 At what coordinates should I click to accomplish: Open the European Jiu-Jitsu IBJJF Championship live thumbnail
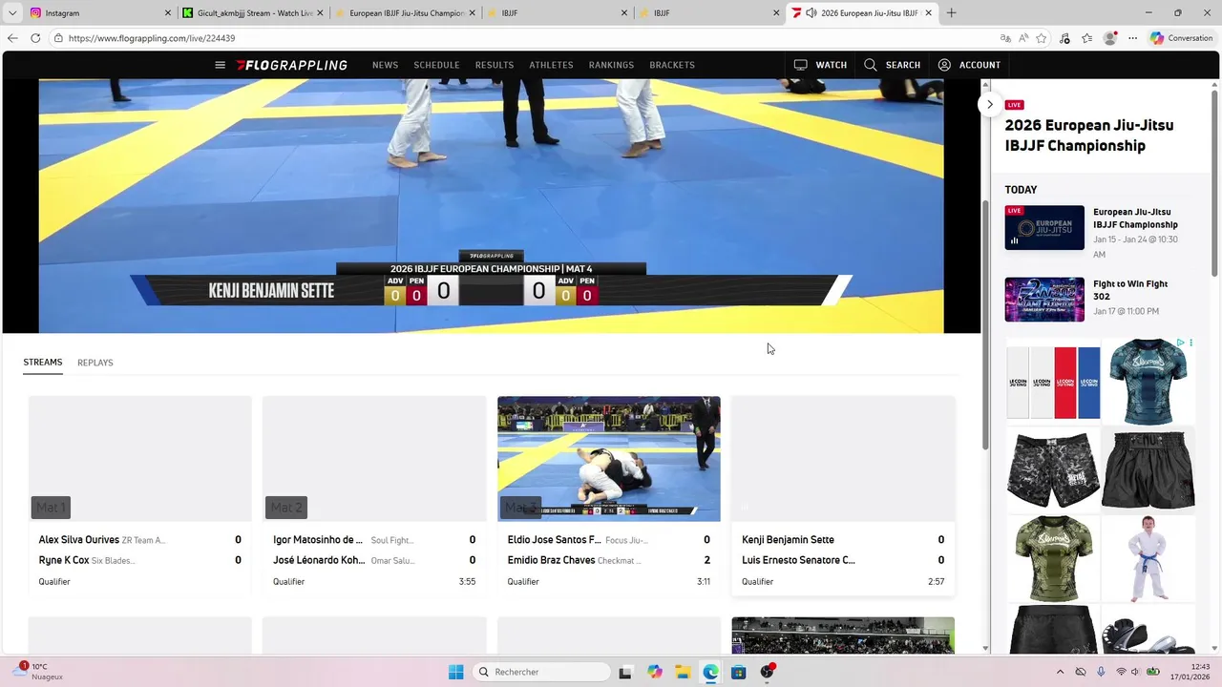point(1044,228)
